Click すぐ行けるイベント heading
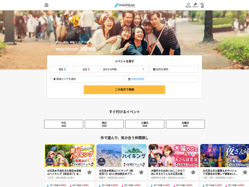The height and width of the screenshot is (187, 249). coord(124,112)
